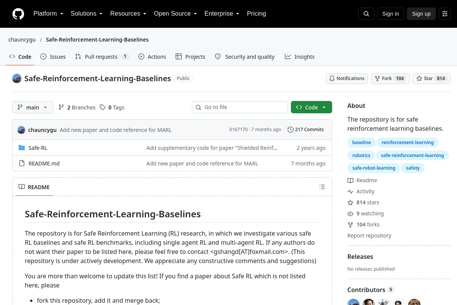The image size is (457, 305).
Task: Click the eye icon beside 9 watching
Action: (350, 213)
